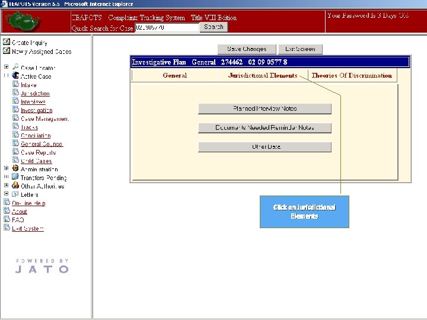
Task: Click the Investigation folder icon
Action: coord(15,110)
